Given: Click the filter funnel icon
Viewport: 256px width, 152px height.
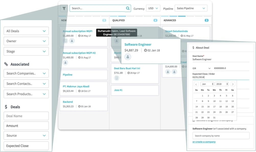Looking at the screenshot, I should (x=64, y=8).
